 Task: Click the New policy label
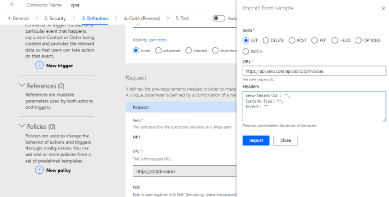tap(58, 170)
